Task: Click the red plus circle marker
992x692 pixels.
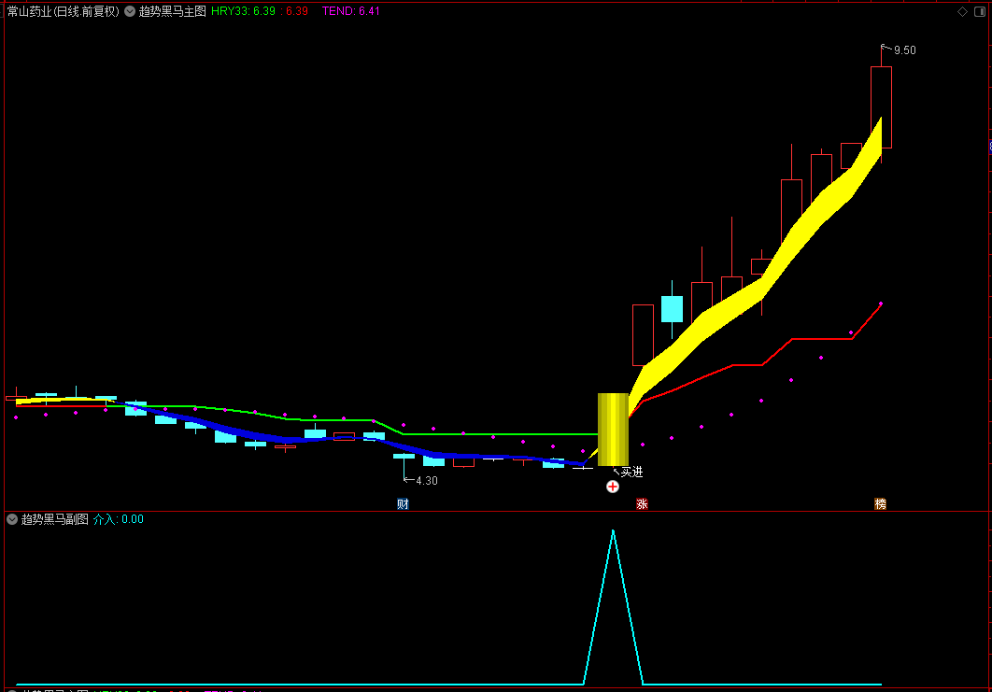Action: 613,487
